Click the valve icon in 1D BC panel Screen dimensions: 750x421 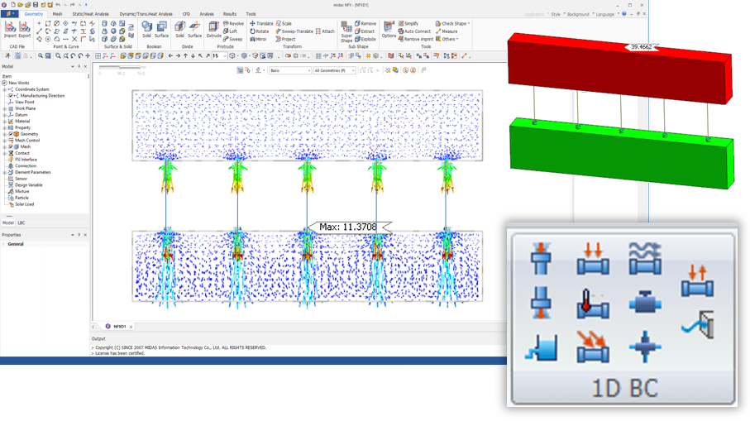point(645,303)
